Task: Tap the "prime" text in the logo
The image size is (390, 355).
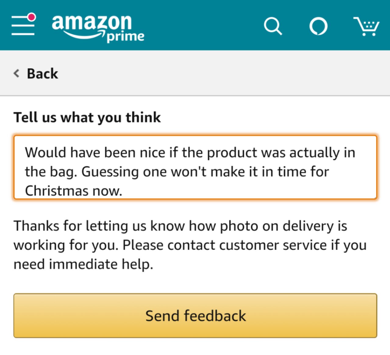Action: (x=125, y=37)
